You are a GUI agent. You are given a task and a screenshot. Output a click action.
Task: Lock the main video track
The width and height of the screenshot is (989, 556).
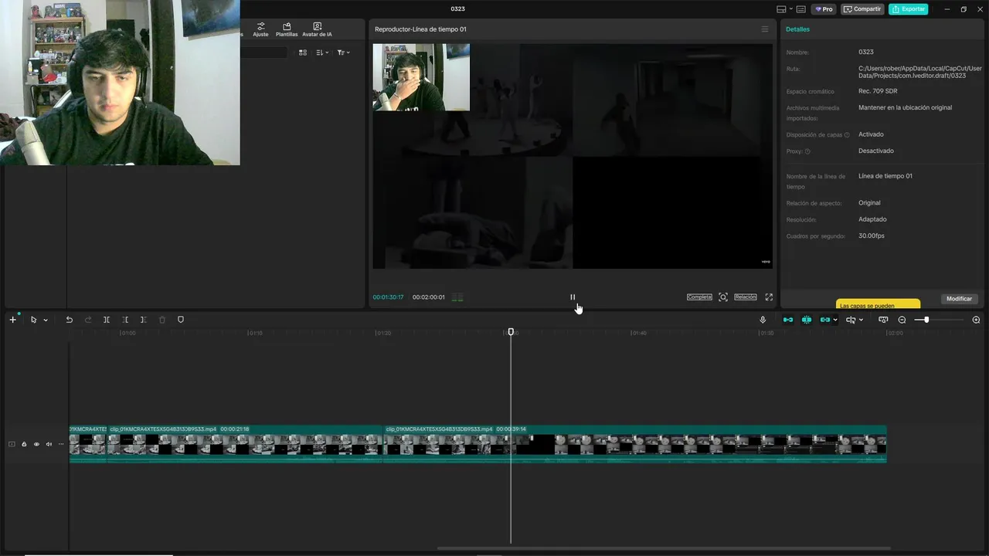point(24,444)
